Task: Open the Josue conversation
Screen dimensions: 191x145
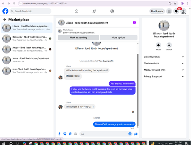Action: (x=27, y=60)
